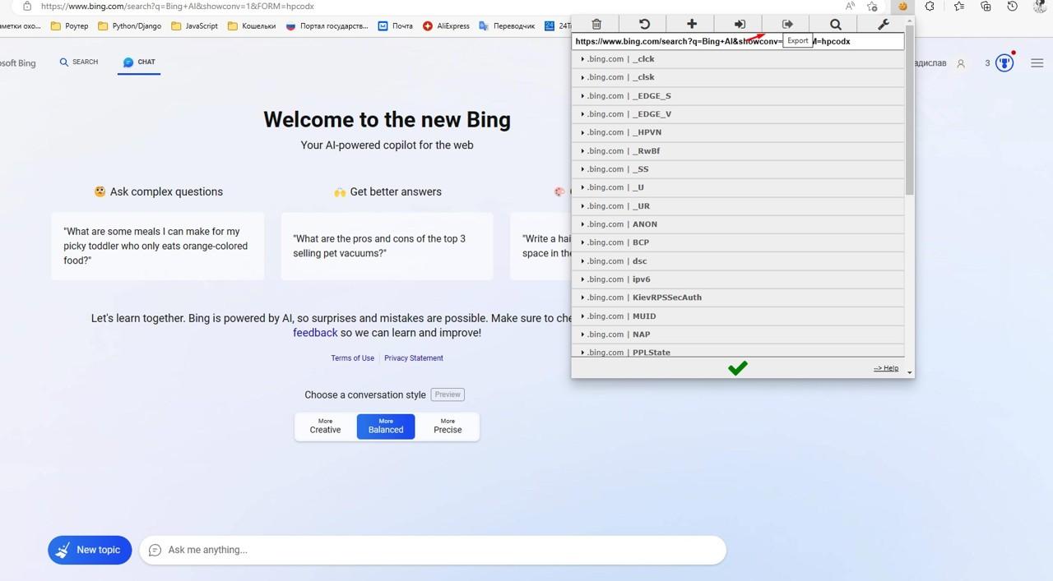This screenshot has height=581, width=1053.
Task: Open the AliExpress bookmark
Action: [446, 26]
